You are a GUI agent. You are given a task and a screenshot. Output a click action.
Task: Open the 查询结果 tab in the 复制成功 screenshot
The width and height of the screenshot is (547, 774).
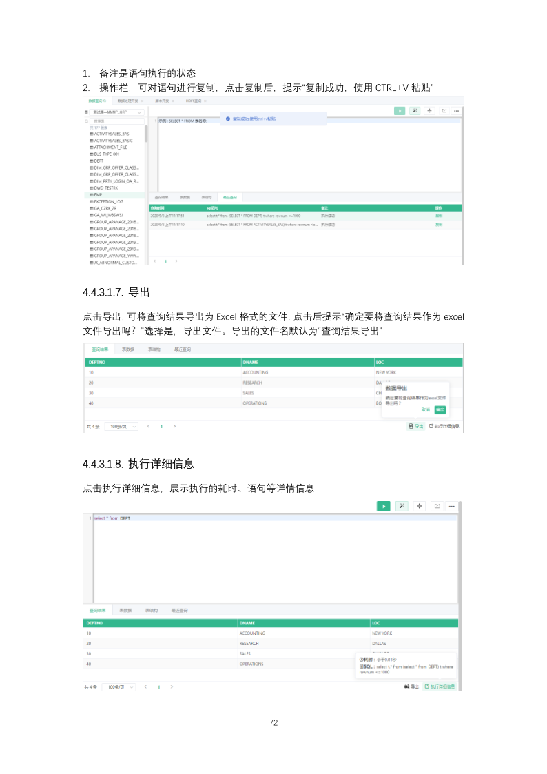pyautogui.click(x=162, y=197)
